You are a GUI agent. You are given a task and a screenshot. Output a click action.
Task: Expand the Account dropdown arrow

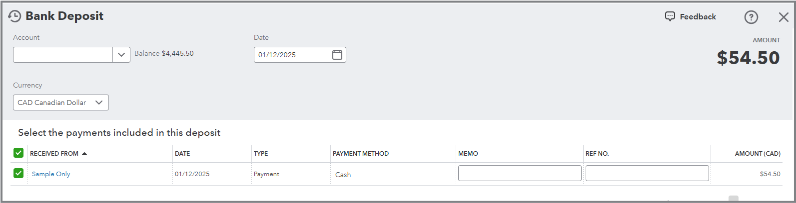[121, 55]
